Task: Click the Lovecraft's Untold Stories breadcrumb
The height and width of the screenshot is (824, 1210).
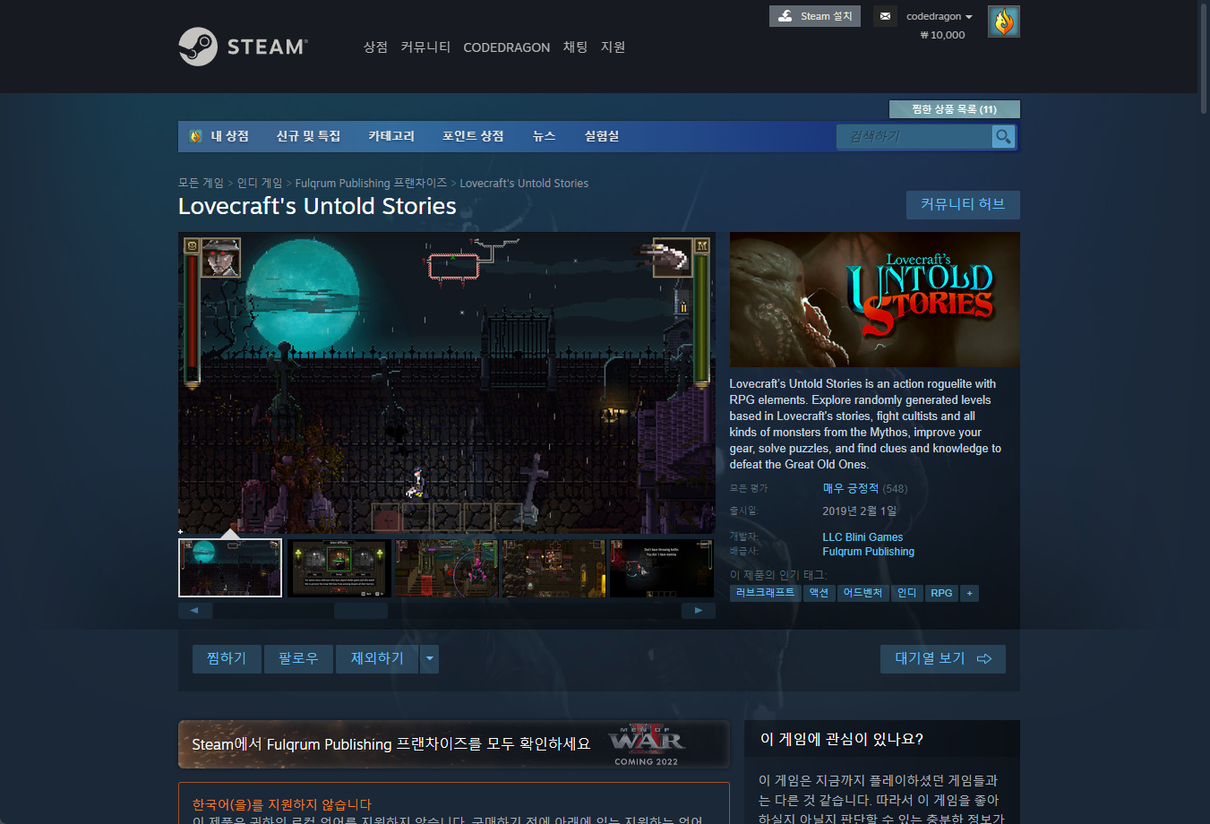Action: 524,183
